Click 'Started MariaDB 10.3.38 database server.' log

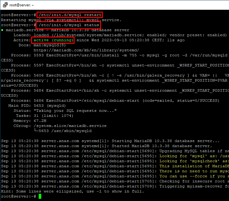point(162,146)
